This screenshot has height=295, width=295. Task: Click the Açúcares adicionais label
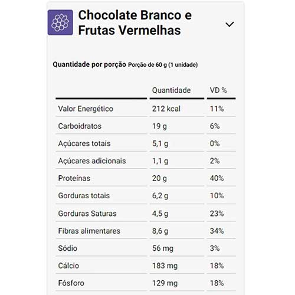coord(92,161)
